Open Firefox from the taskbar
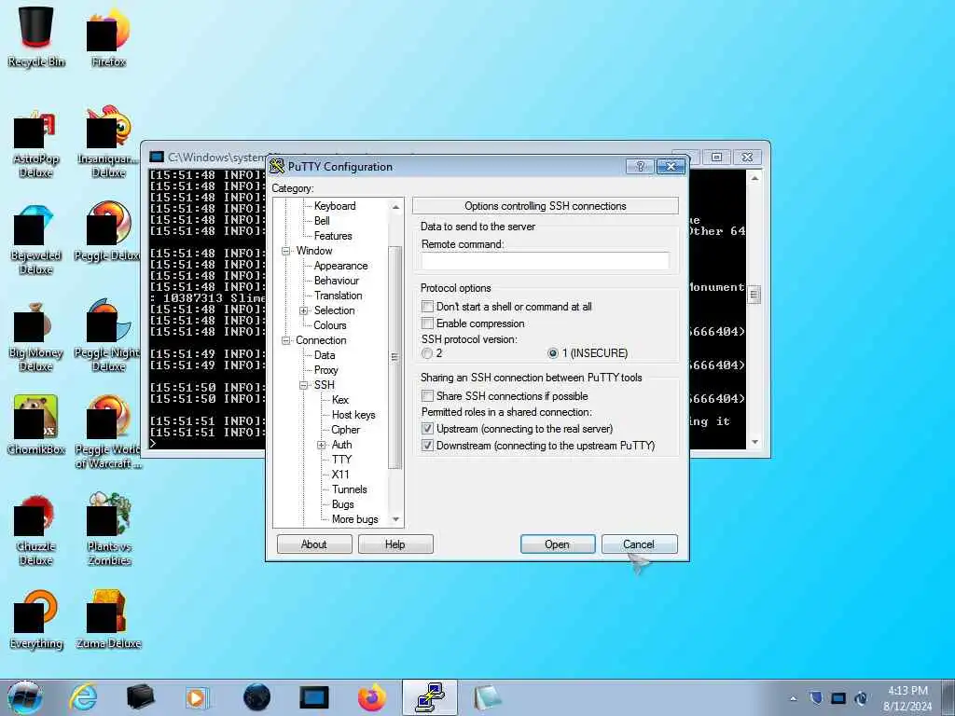The height and width of the screenshot is (716, 955). point(371,697)
